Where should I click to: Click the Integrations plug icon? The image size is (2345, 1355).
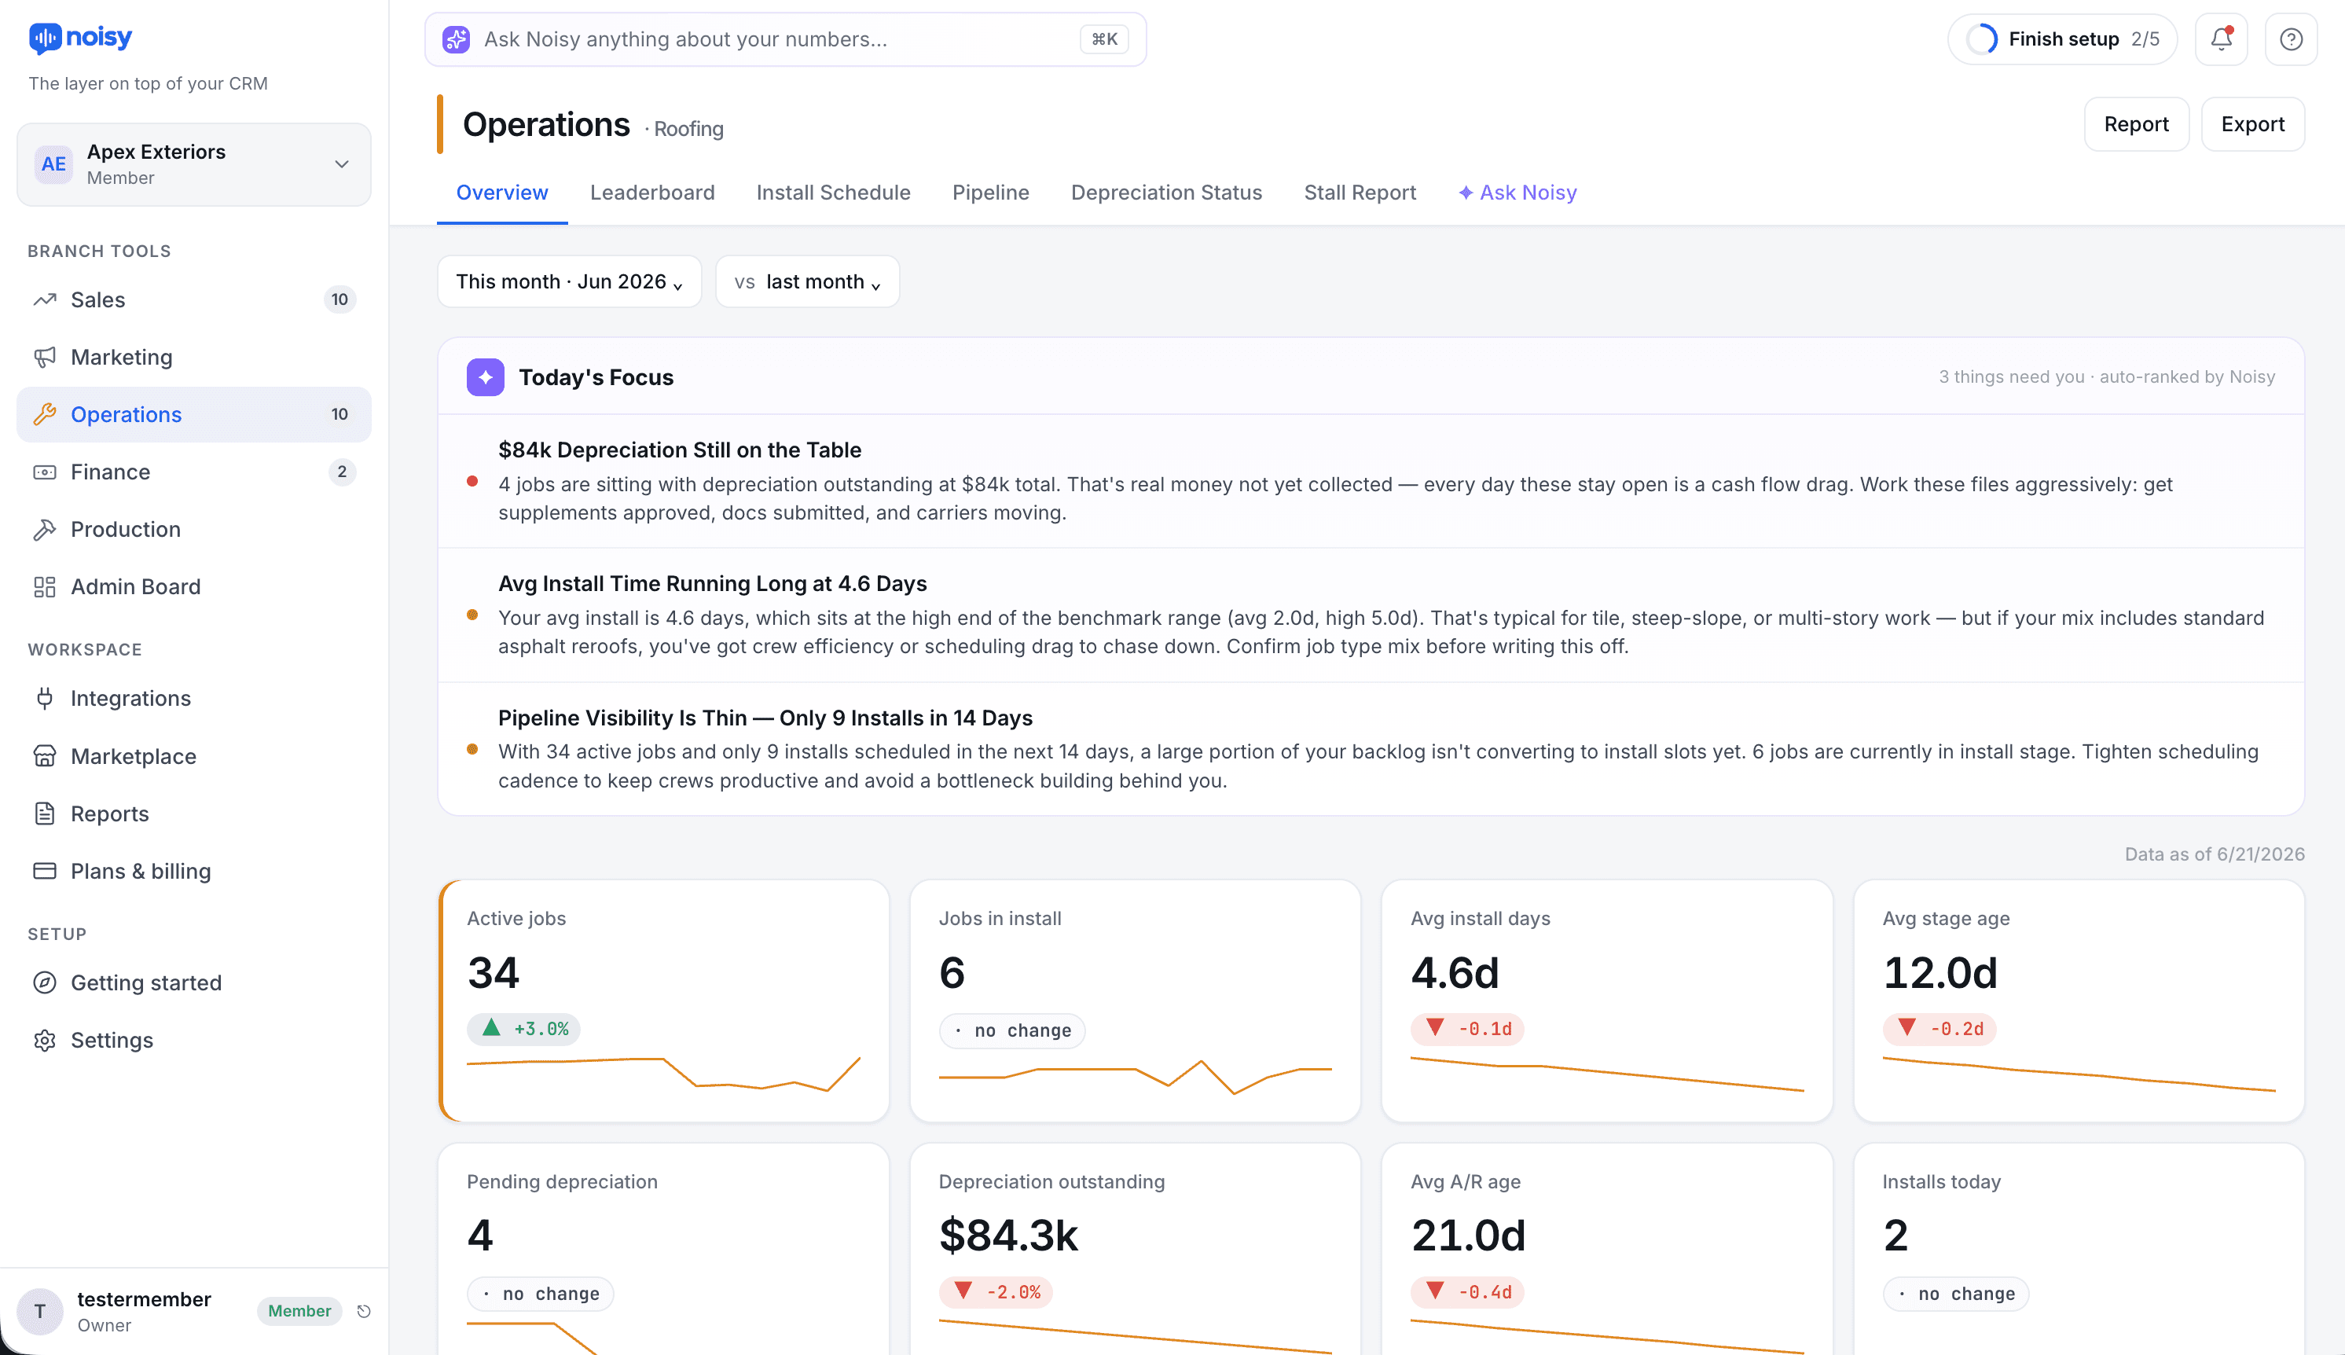pos(45,699)
